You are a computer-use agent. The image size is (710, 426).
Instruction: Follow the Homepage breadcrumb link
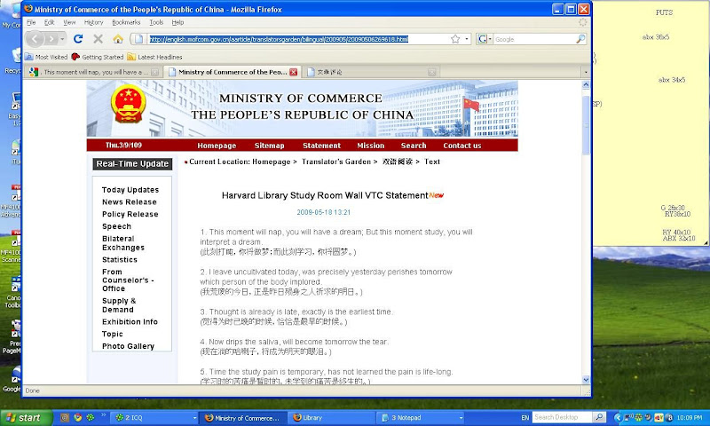click(272, 162)
